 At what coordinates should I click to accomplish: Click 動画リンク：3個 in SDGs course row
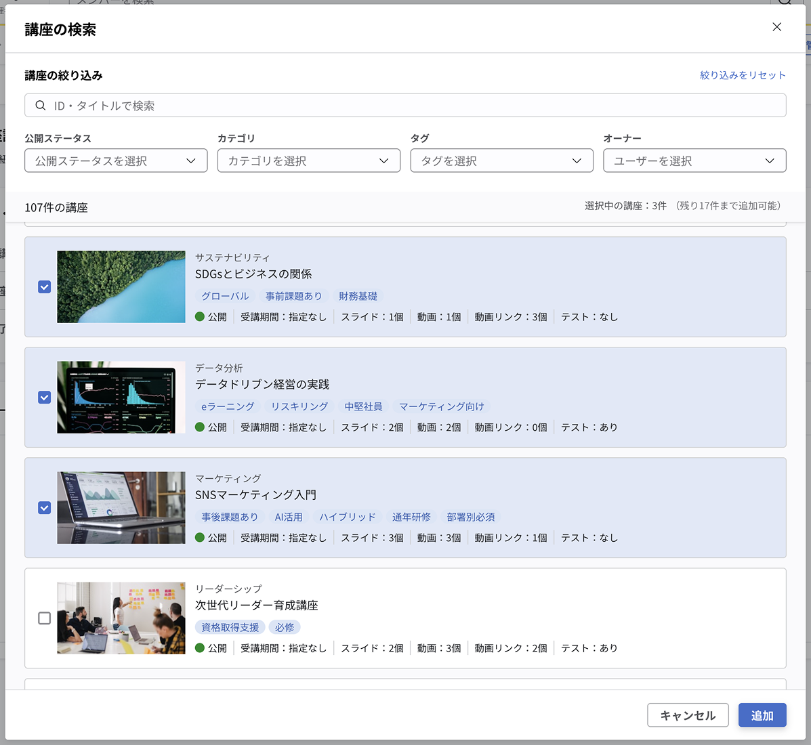click(x=511, y=317)
